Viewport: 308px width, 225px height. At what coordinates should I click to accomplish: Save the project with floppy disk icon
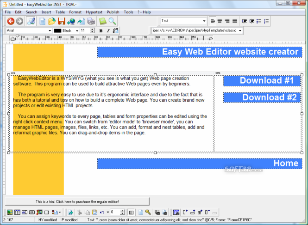coord(62,21)
